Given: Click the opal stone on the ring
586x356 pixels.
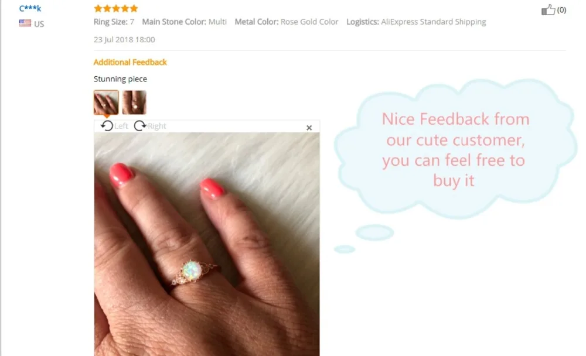Looking at the screenshot, I should (x=192, y=270).
